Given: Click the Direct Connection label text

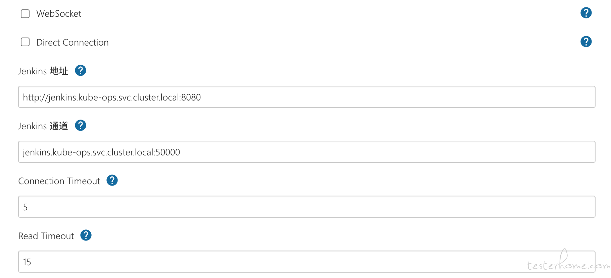Looking at the screenshot, I should [73, 43].
